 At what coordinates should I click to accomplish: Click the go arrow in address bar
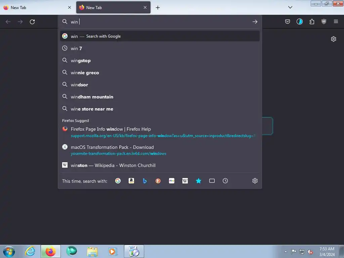tap(255, 22)
